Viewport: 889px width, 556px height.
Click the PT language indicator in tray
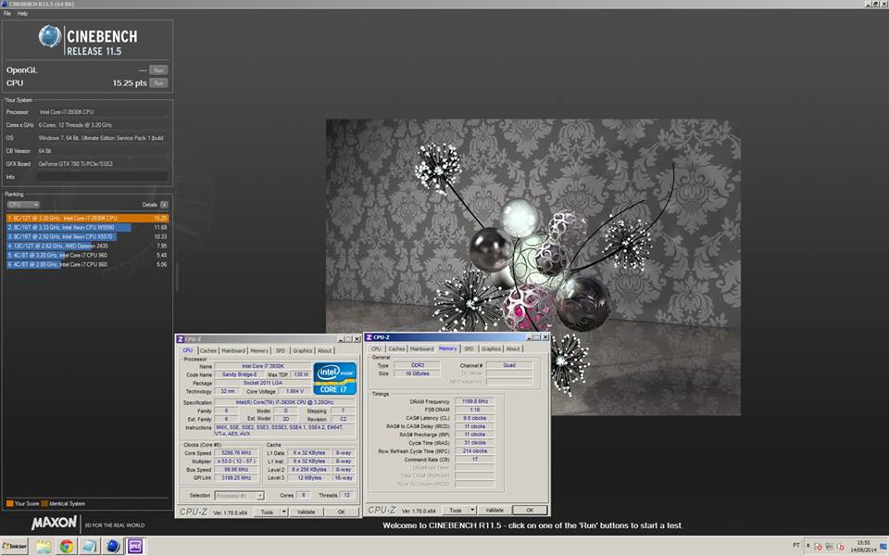(796, 545)
